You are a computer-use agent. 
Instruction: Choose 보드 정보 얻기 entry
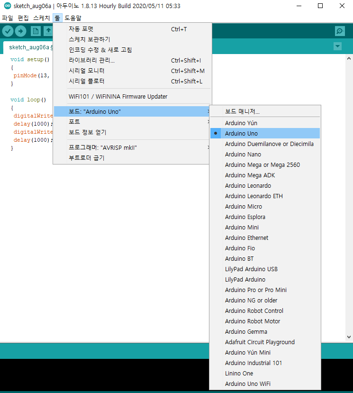[x=132, y=132]
